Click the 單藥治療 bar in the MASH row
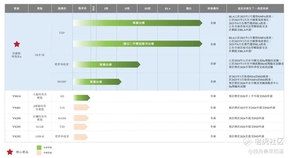The height and width of the screenshot is (158, 289). pos(97,82)
